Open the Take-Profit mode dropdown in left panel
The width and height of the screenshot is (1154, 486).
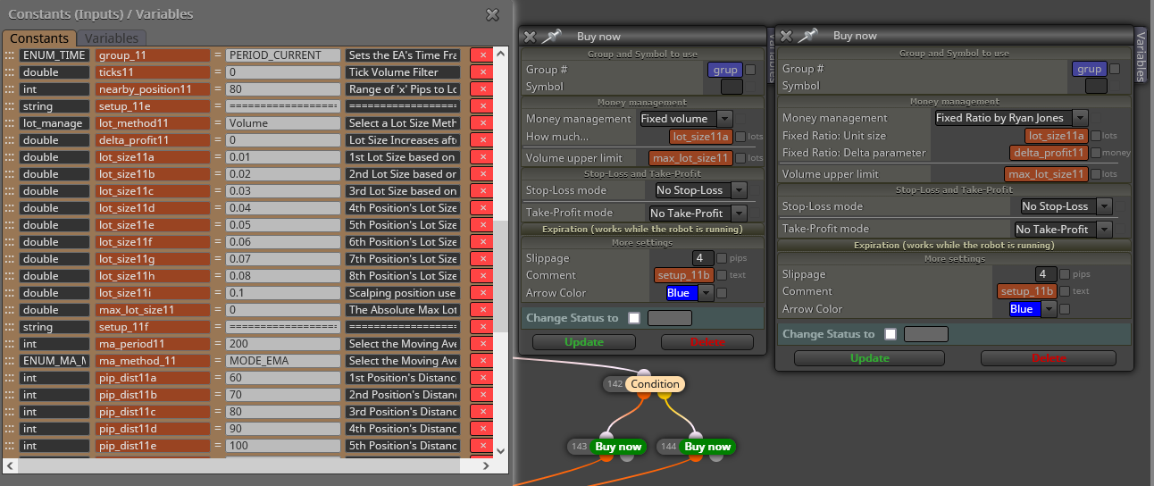(698, 214)
